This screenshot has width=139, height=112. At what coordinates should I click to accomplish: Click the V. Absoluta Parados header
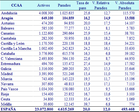point(125,5)
